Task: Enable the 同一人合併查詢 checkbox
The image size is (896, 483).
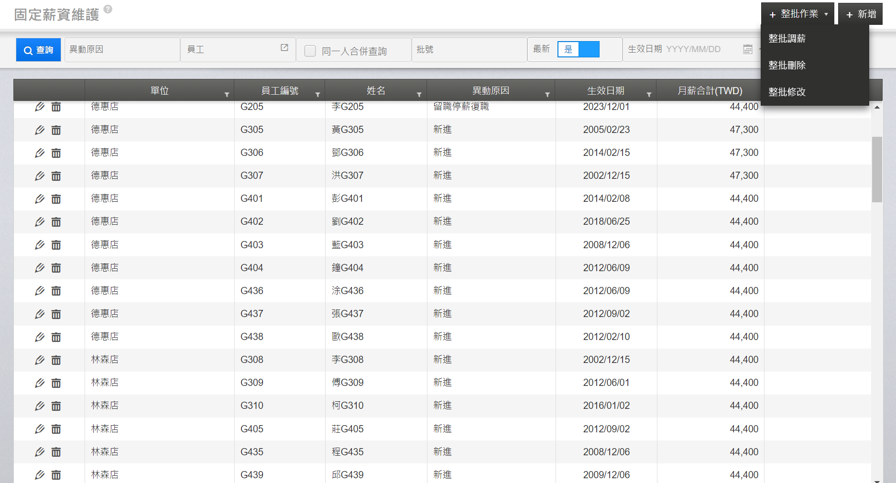Action: point(310,51)
